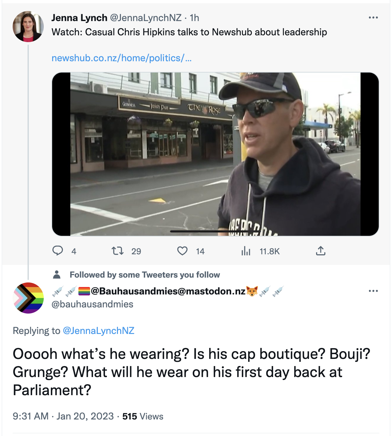The width and height of the screenshot is (392, 436).
Task: Click the @bauhausandmies handle
Action: tap(92, 304)
